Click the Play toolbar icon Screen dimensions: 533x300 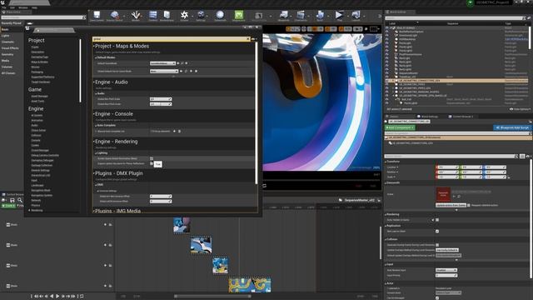point(339,16)
